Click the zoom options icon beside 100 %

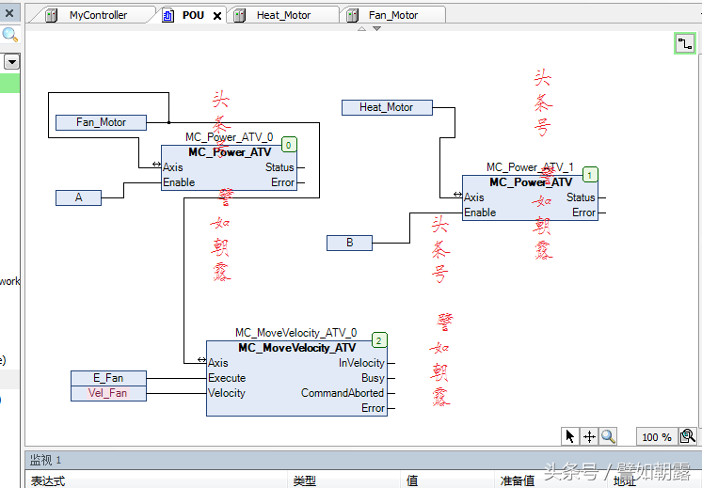[x=688, y=436]
